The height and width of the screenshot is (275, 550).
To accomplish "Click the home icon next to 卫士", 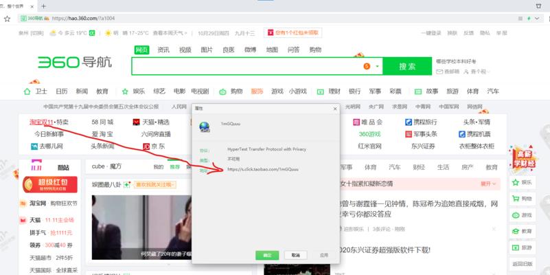I will pos(27,91).
